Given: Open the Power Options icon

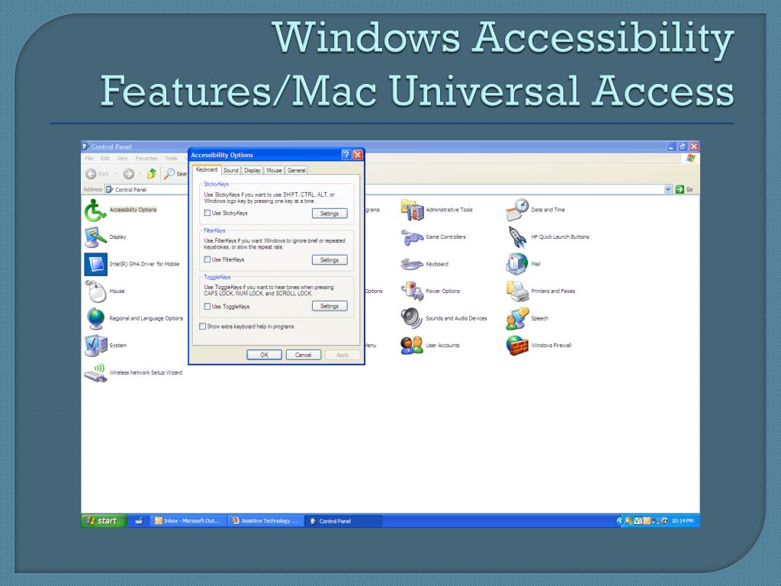Looking at the screenshot, I should coord(412,291).
